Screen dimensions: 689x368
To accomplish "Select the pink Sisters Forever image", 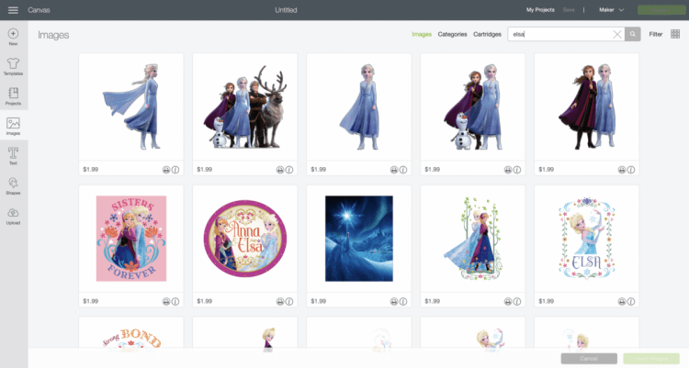I will pos(131,239).
